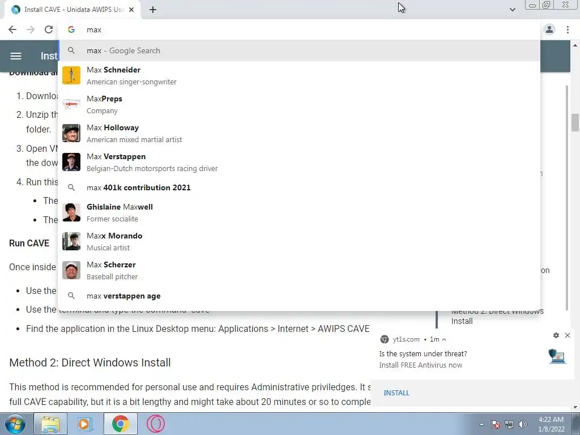The width and height of the screenshot is (580, 435).
Task: Click the address bar containing 'max'
Action: [x=299, y=29]
